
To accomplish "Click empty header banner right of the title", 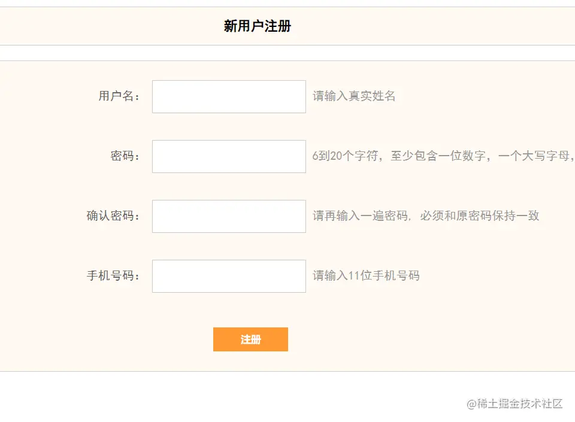I will coord(431,26).
